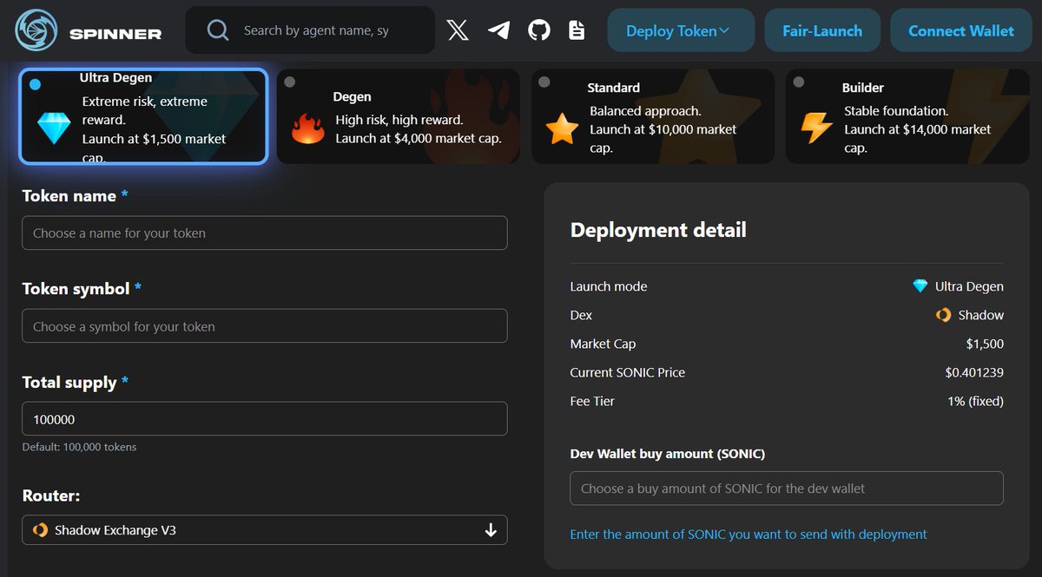Click the SPINNER brand name
Screen dimensions: 1042x577
pyautogui.click(x=115, y=34)
